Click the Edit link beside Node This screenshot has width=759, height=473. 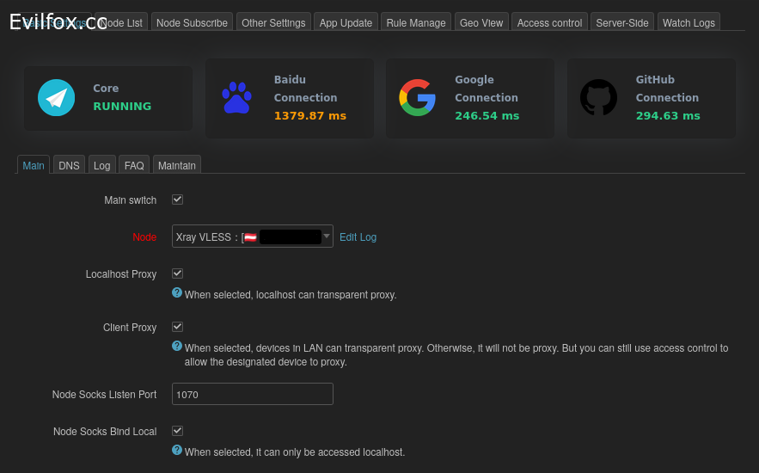348,237
